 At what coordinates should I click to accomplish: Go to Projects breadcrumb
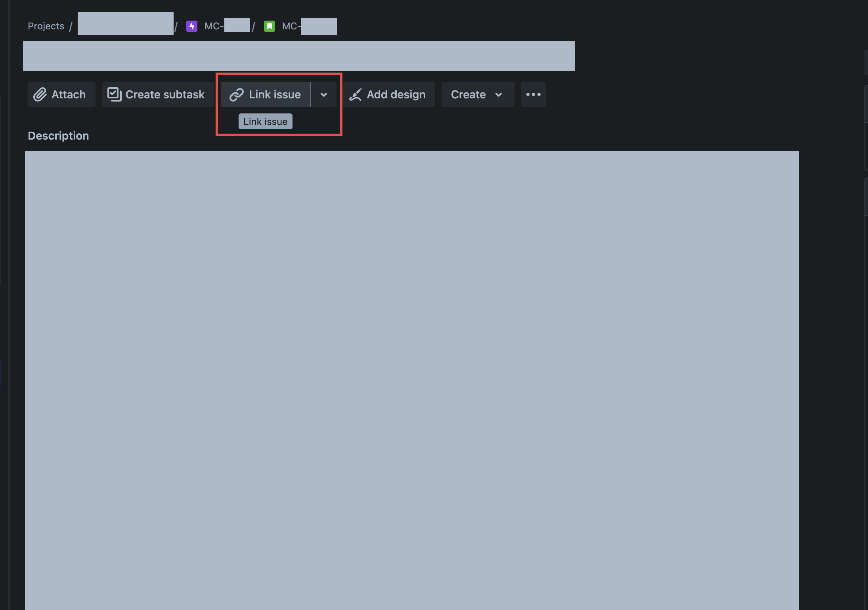(x=46, y=26)
